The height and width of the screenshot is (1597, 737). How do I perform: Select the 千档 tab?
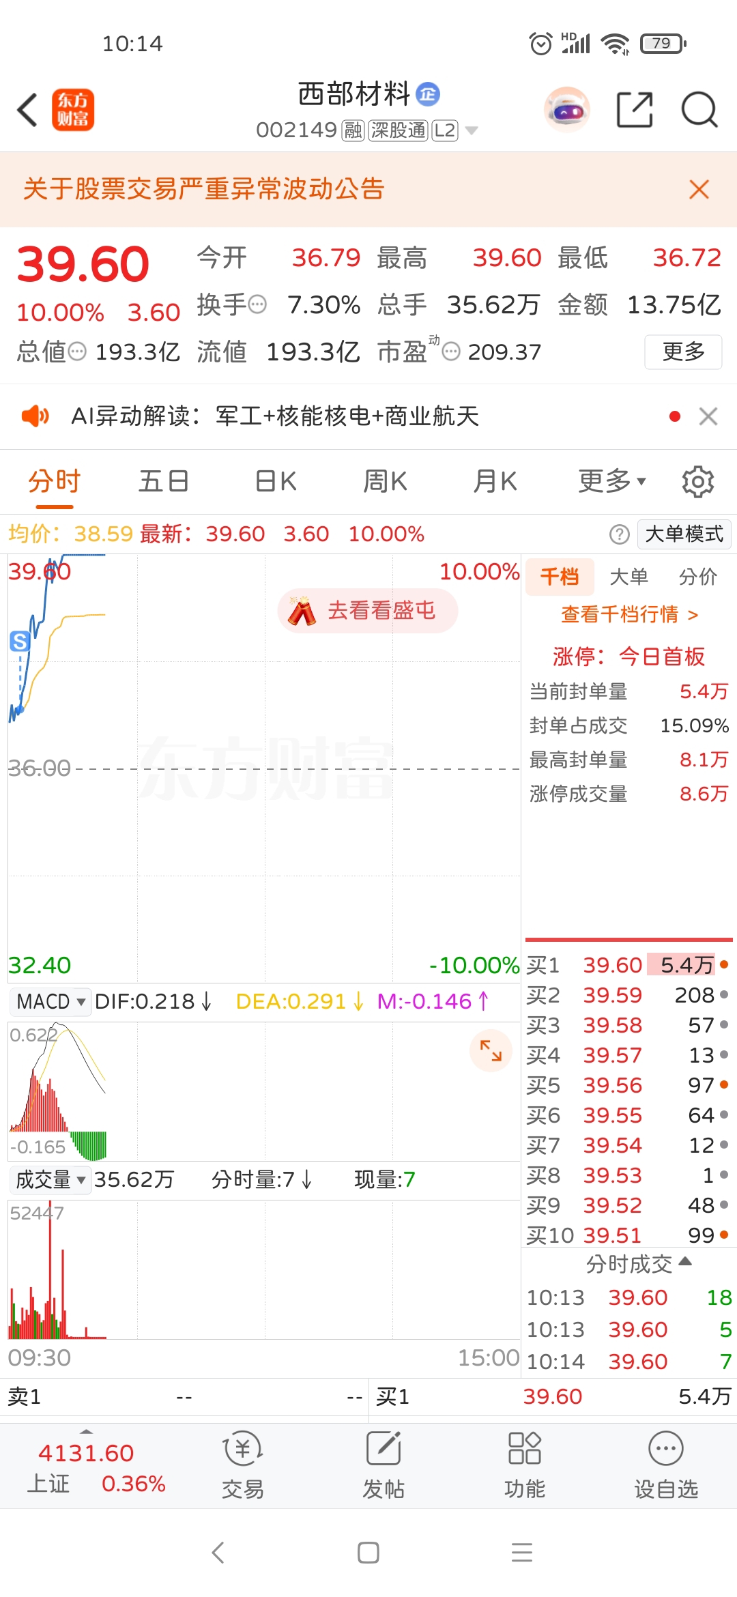click(x=560, y=577)
